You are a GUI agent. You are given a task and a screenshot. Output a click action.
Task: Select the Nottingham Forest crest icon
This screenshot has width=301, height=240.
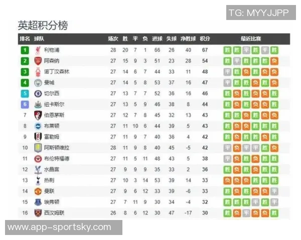click(38, 71)
